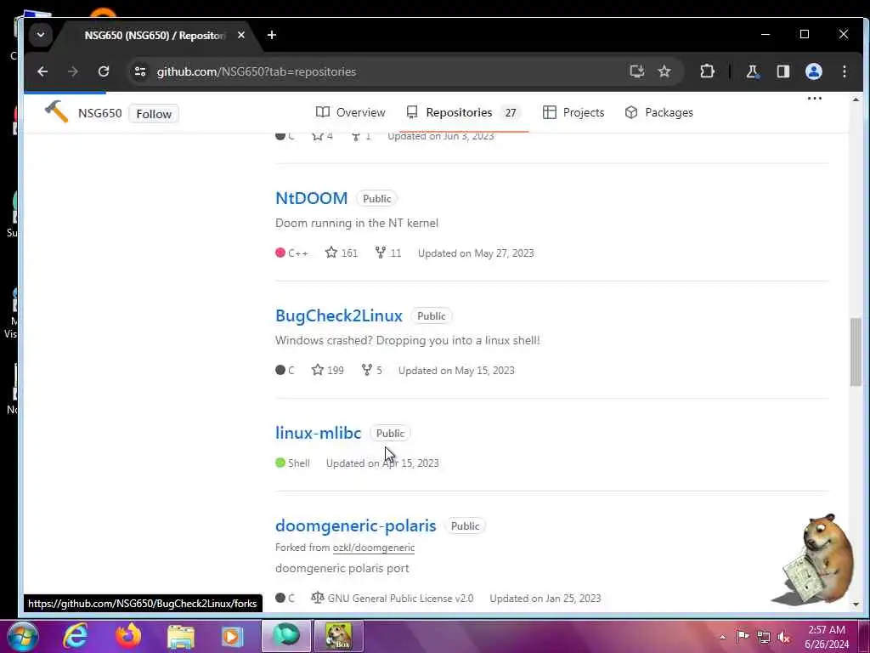Click 'Updated on May 27, 2023' text
The height and width of the screenshot is (653, 870).
(476, 253)
